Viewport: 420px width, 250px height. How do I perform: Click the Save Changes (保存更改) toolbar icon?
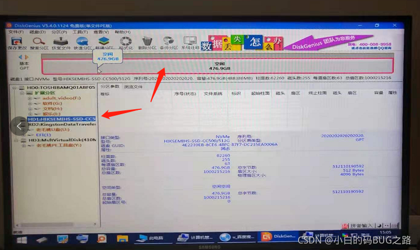(17, 43)
